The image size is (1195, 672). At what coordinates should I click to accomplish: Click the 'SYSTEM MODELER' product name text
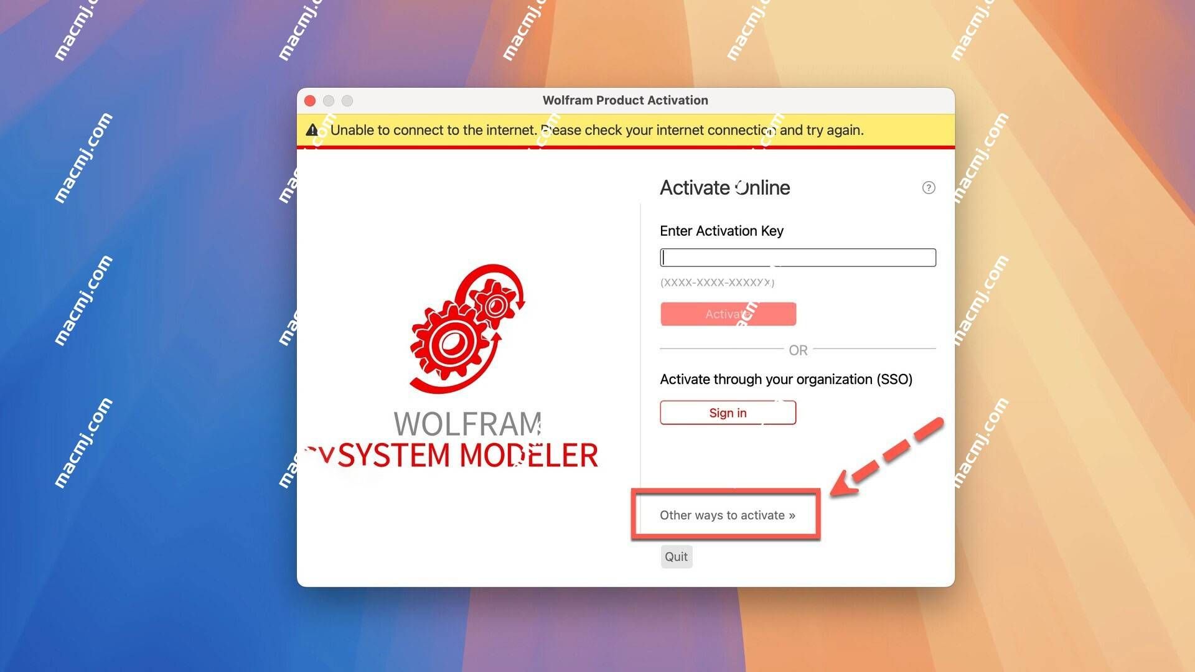coord(467,455)
